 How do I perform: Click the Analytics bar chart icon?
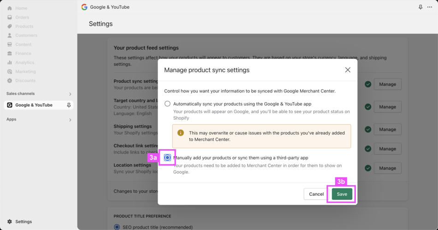tap(10, 62)
